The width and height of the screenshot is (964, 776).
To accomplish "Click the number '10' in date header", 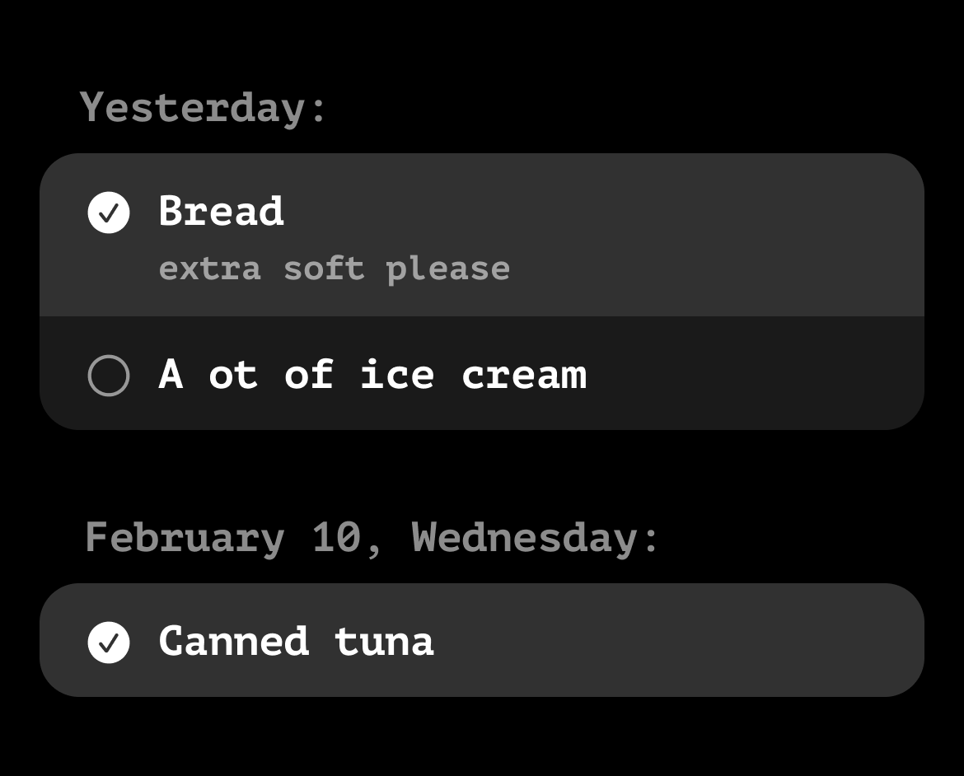I will click(336, 538).
